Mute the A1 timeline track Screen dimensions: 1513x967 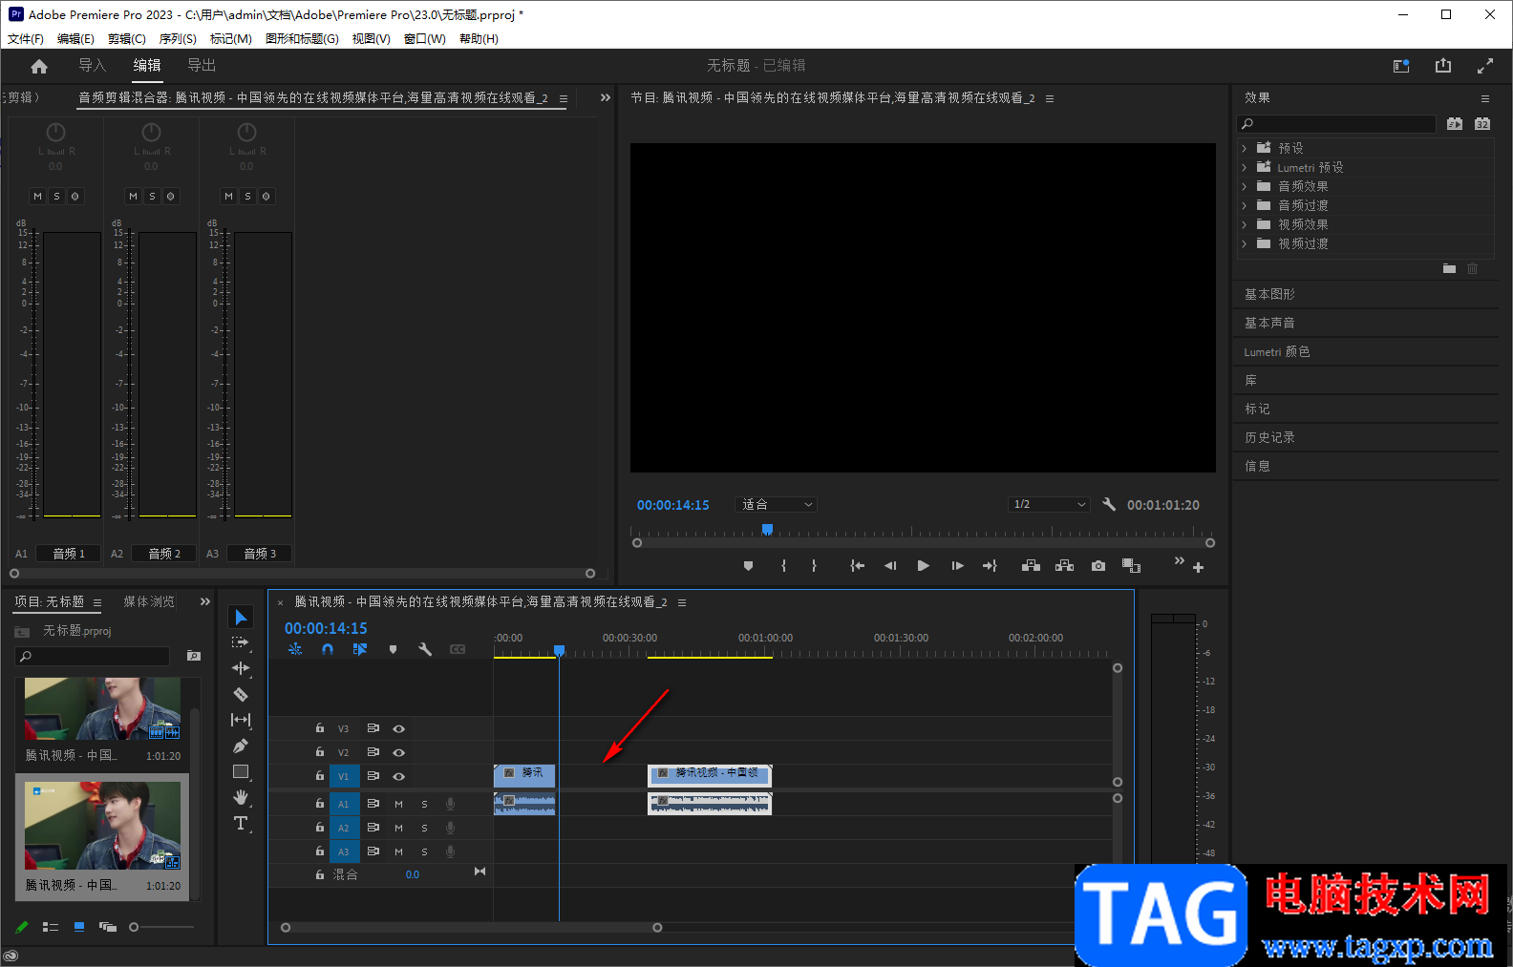[x=398, y=804]
